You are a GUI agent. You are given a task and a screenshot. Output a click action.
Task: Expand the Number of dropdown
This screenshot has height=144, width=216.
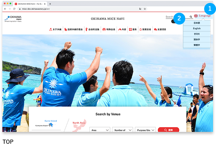point(122,130)
